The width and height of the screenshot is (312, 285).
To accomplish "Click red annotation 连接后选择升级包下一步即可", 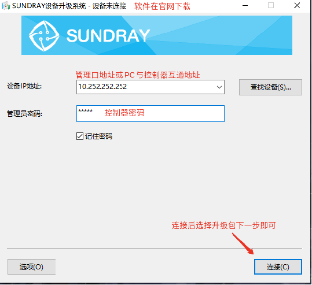I will point(223,225).
